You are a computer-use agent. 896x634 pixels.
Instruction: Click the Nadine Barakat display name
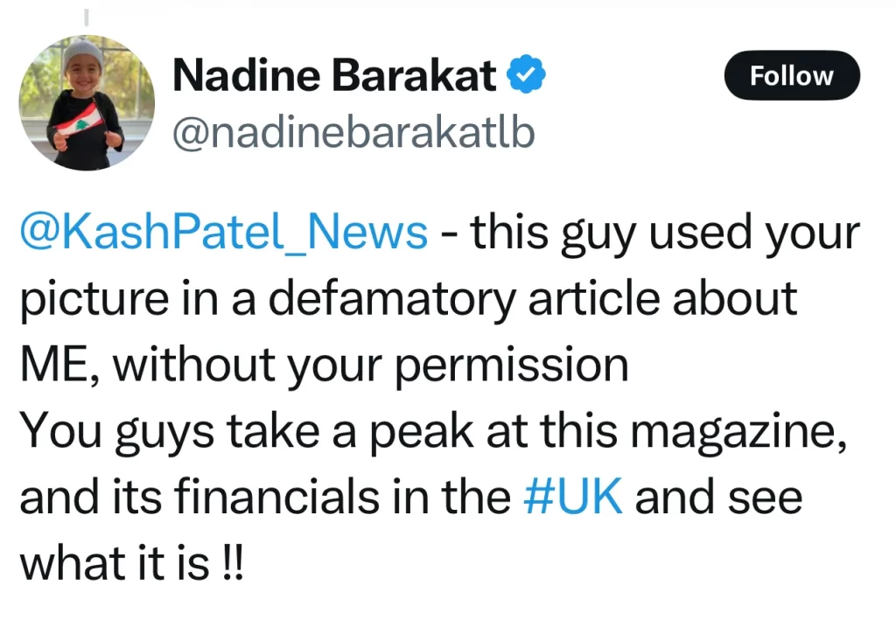334,74
